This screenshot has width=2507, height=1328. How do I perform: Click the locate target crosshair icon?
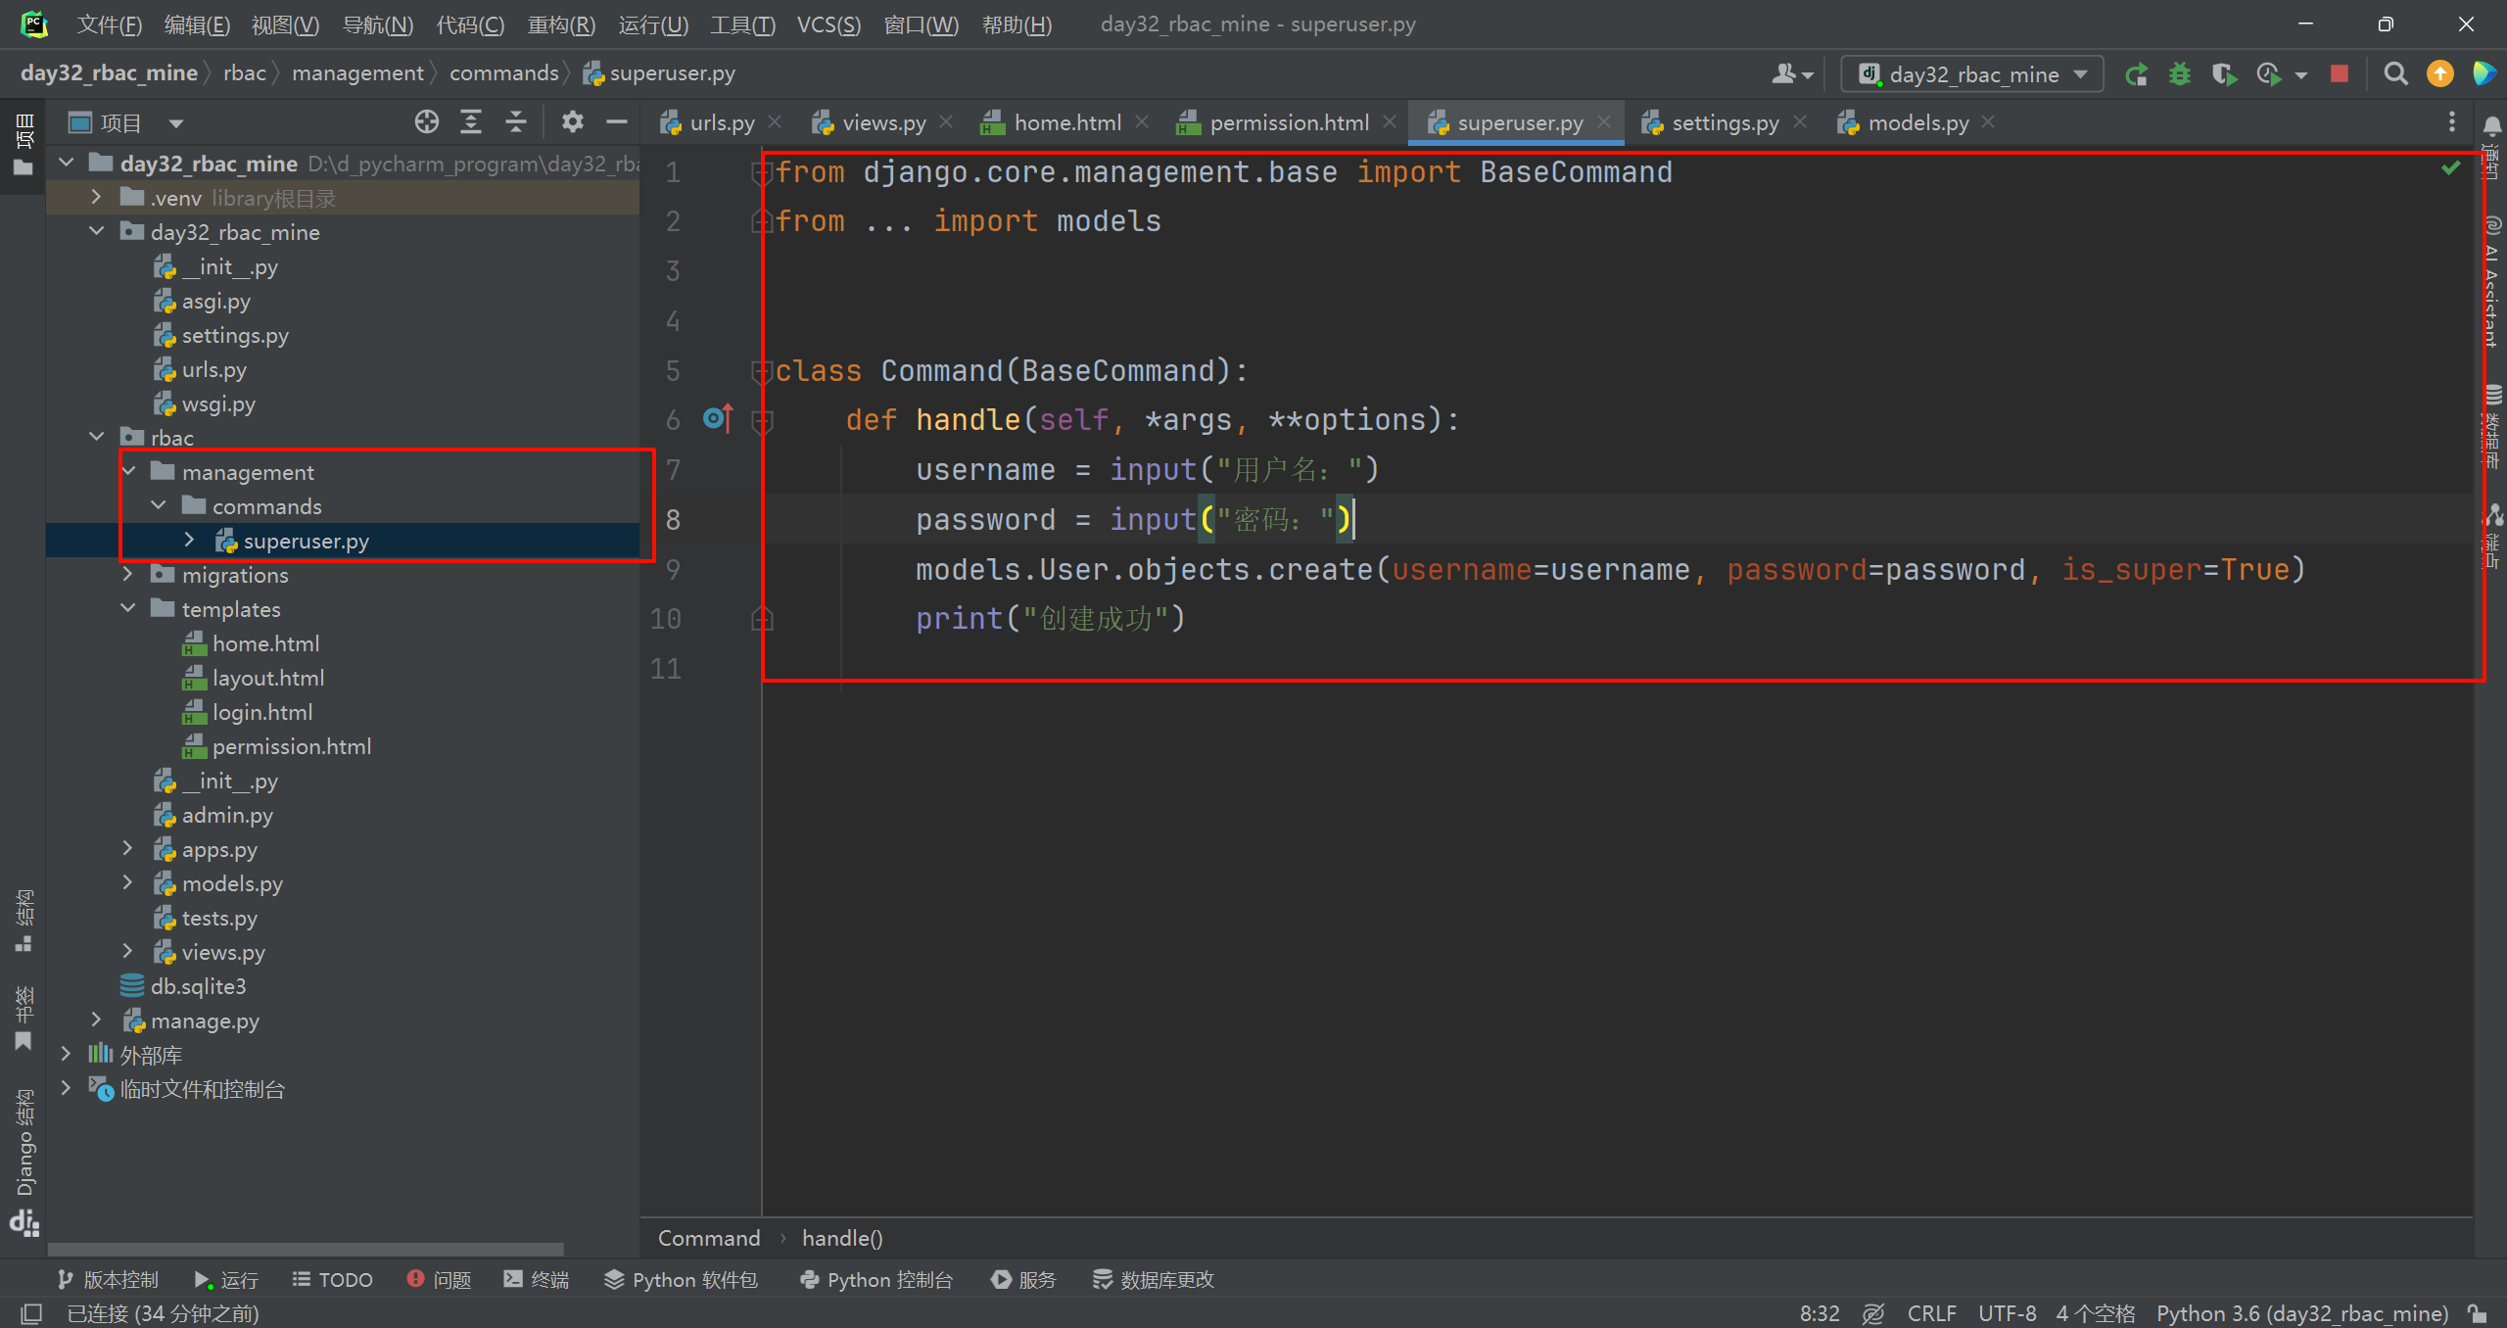click(426, 122)
